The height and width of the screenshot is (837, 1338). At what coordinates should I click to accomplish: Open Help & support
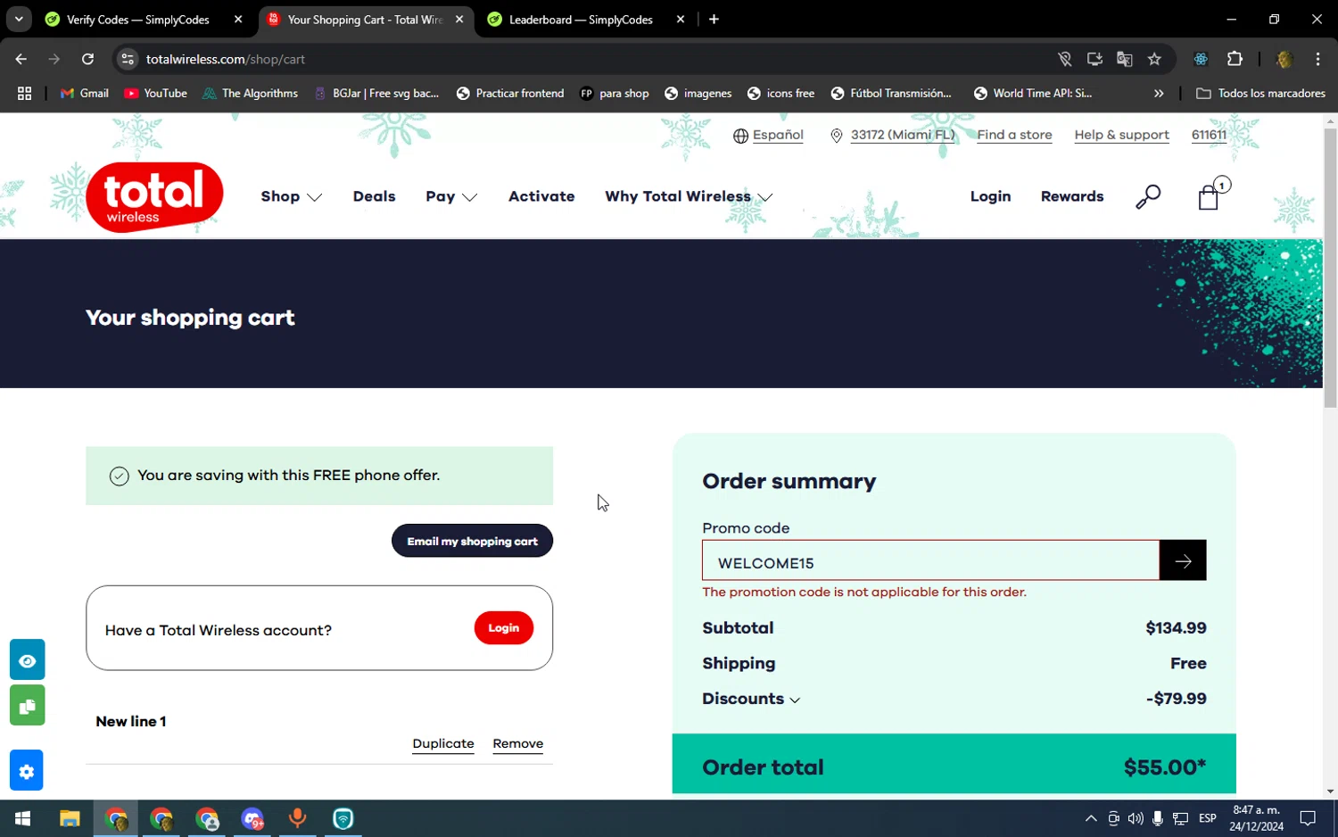pos(1121,135)
